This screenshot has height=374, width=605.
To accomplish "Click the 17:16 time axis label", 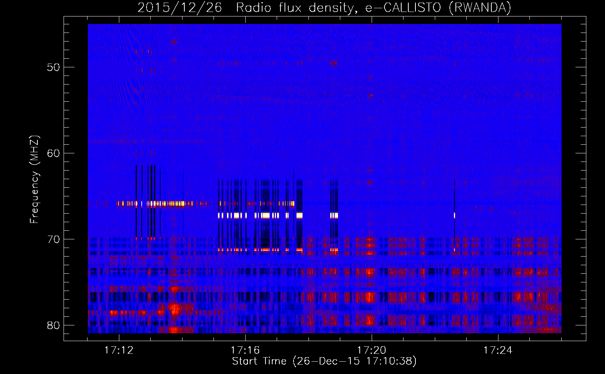I will coord(245,350).
